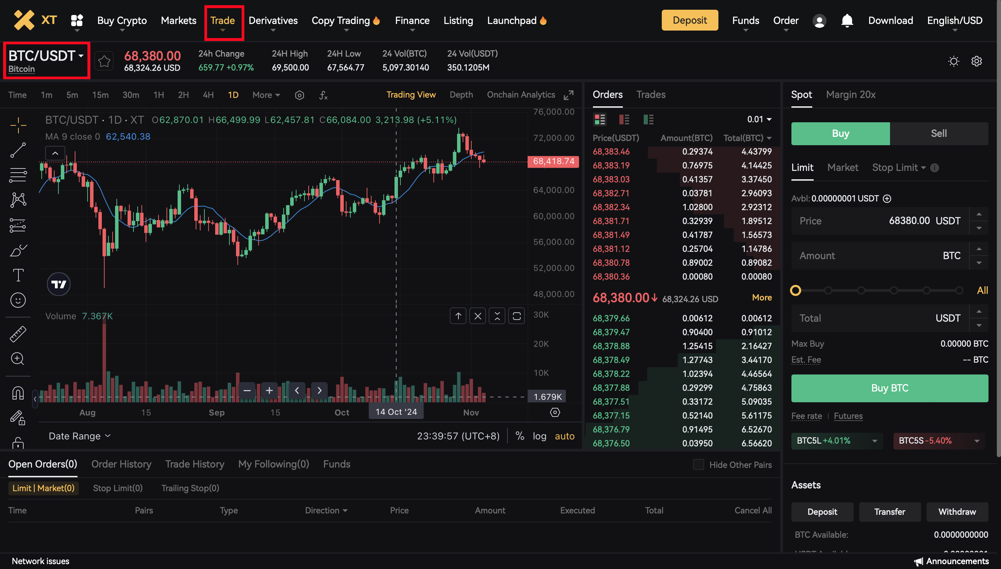Expand chart to fullscreen
This screenshot has width=1001, height=569.
569,95
